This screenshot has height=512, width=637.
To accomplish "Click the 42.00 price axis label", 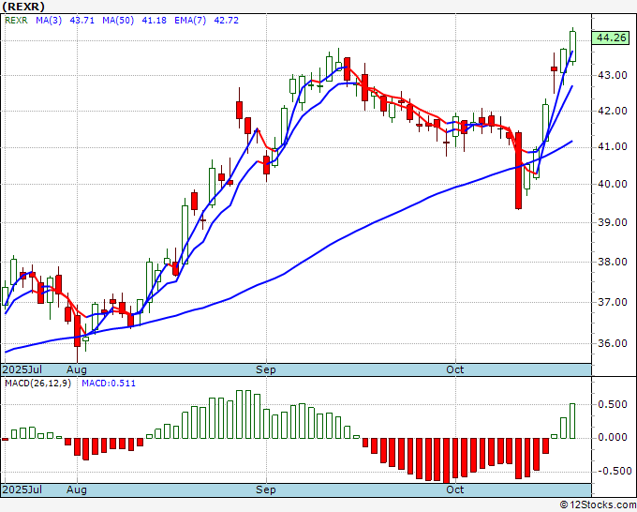I will click(613, 111).
